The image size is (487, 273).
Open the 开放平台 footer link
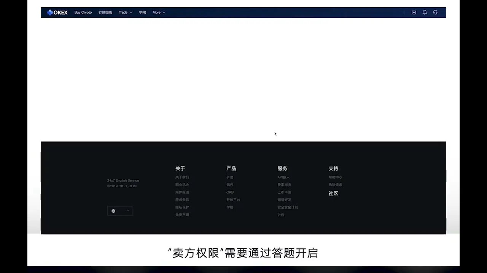233,200
